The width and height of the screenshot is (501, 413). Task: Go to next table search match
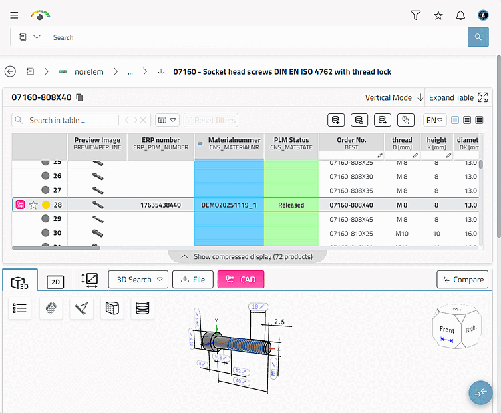pos(135,120)
